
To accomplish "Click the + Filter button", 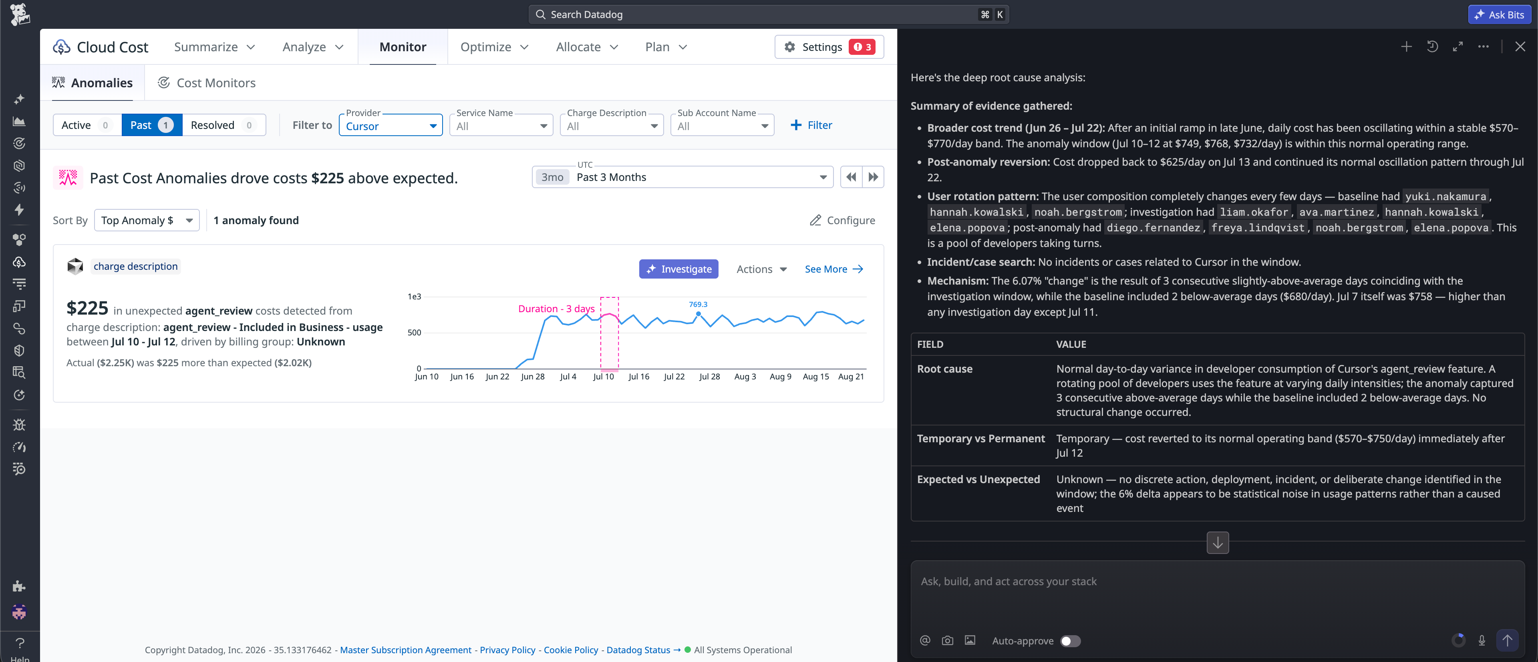I will 811,125.
